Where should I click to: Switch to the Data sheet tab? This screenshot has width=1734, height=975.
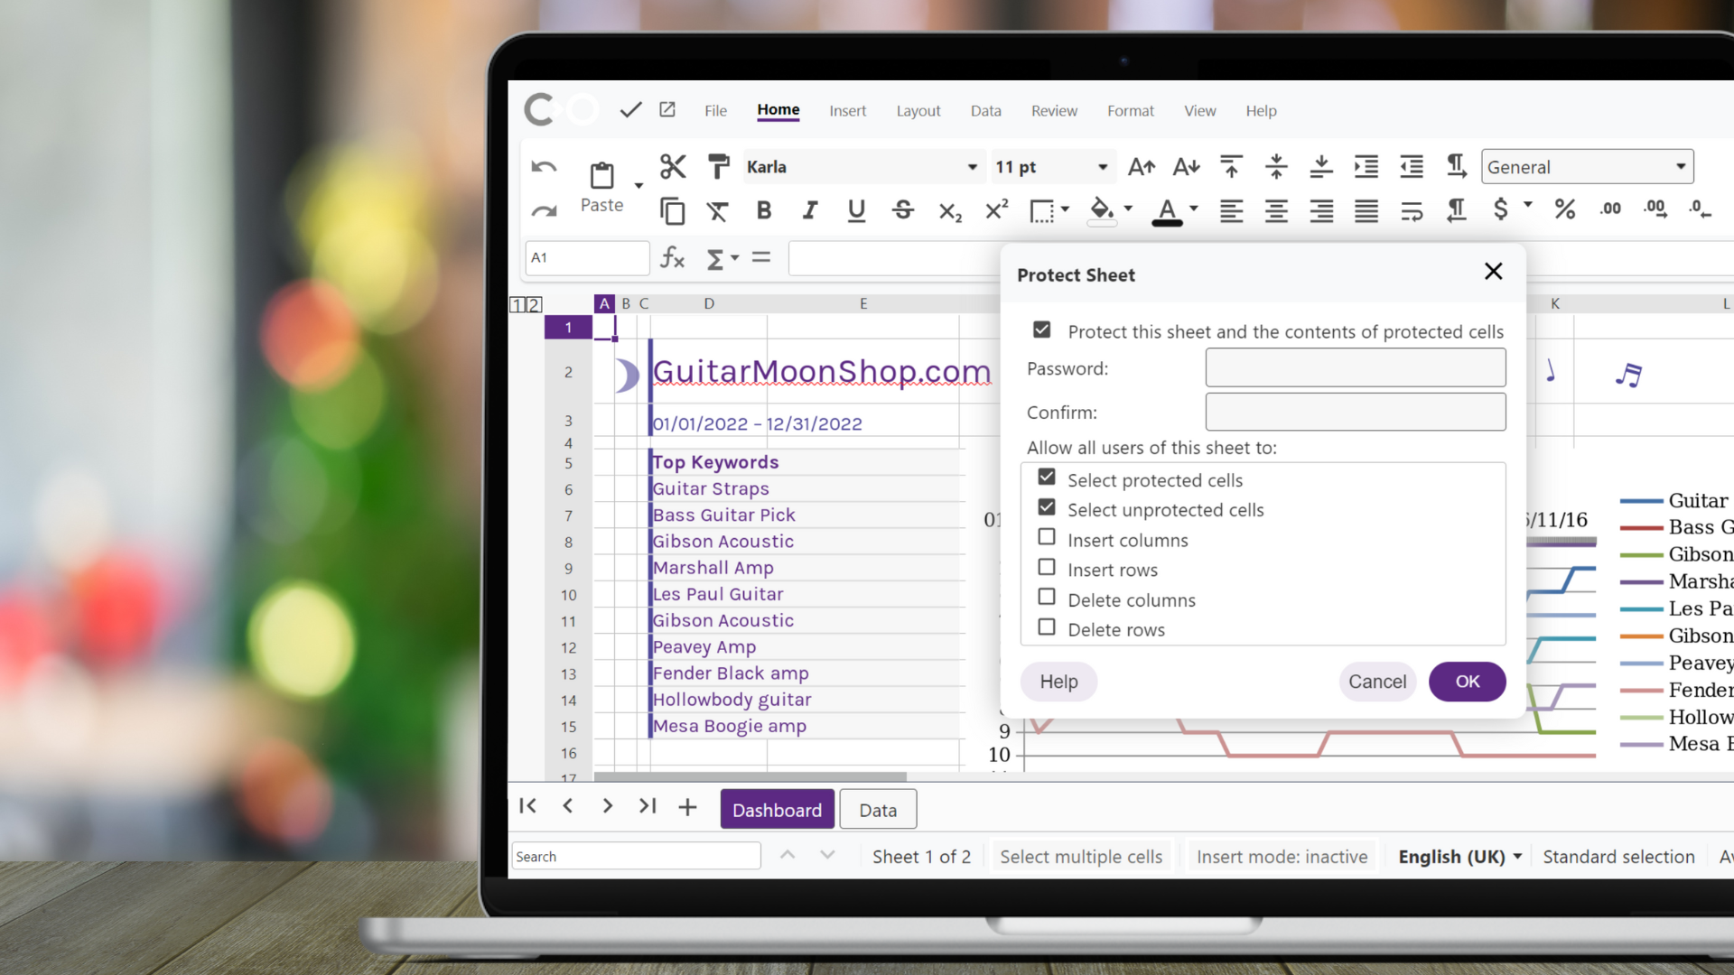tap(877, 809)
